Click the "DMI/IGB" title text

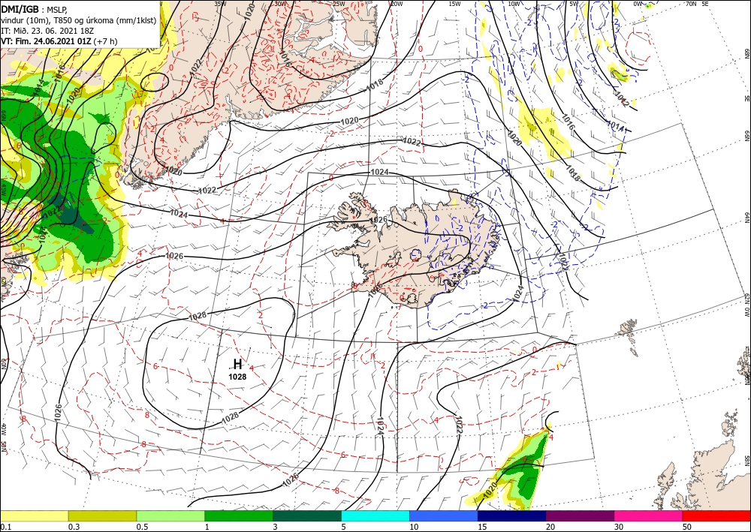[20, 8]
